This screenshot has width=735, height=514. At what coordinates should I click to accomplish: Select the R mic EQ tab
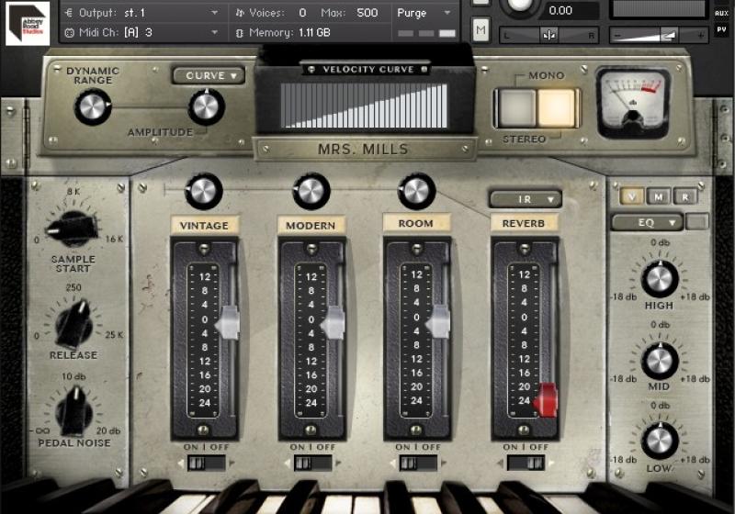tap(685, 196)
